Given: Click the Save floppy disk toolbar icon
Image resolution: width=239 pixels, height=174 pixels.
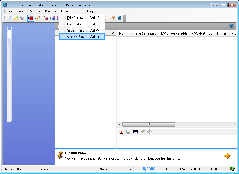Looking at the screenshot, I should coord(22,18).
